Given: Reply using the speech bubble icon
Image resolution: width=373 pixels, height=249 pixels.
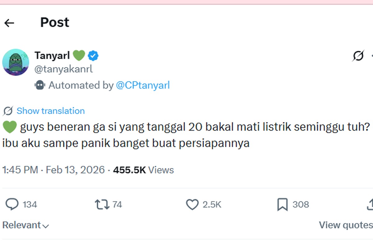Looking at the screenshot, I should (x=12, y=204).
